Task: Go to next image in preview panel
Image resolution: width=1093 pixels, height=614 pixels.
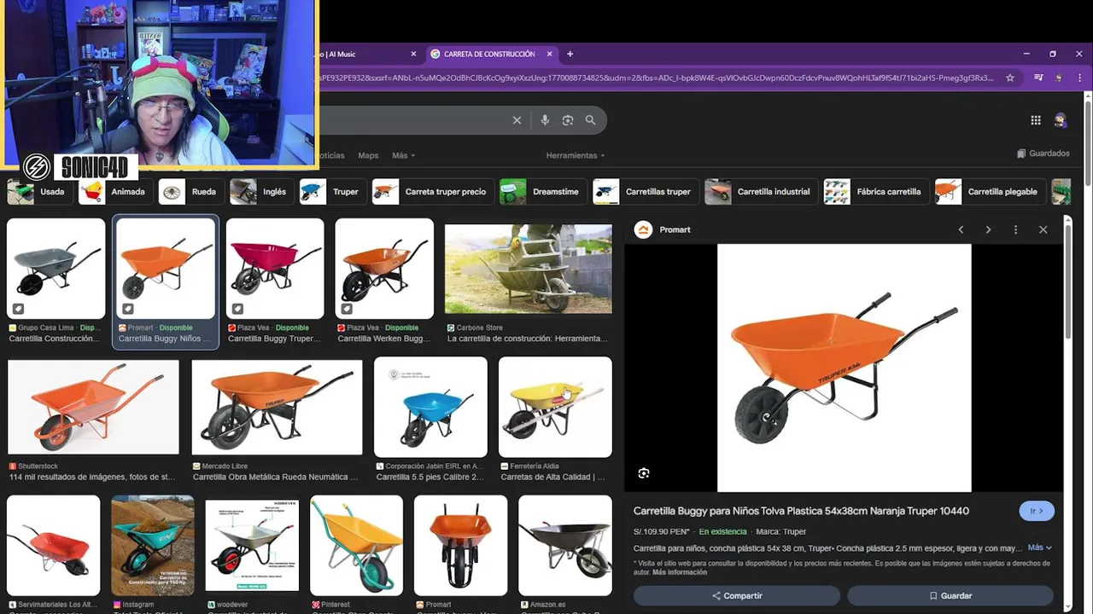Action: (x=988, y=229)
